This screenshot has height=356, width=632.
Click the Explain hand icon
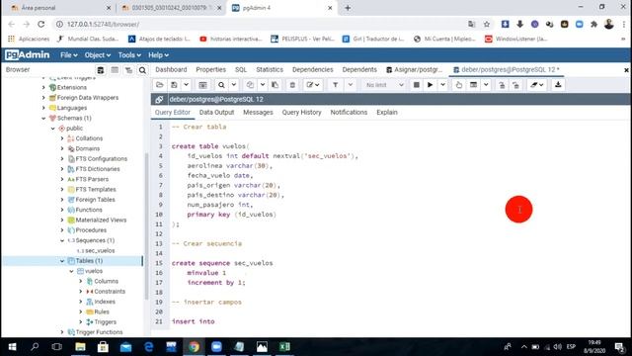(x=458, y=85)
